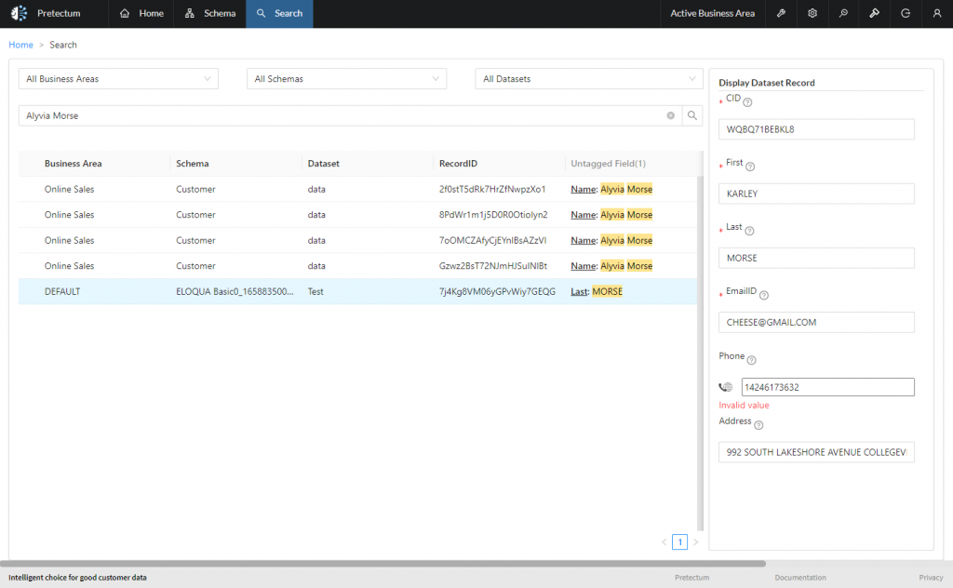Click the Test dataset cell

(315, 291)
